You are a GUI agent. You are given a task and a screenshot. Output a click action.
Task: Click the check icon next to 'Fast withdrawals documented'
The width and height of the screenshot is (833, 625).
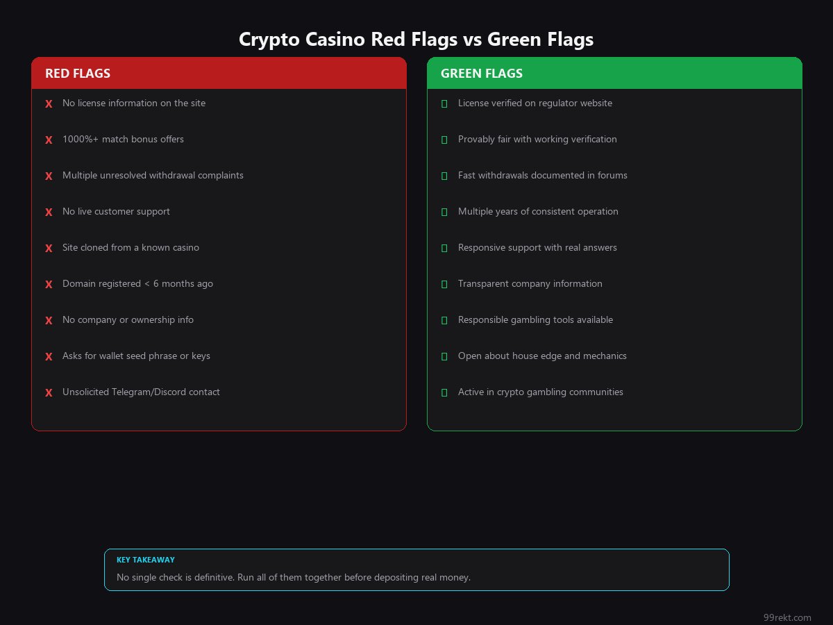pyautogui.click(x=444, y=176)
